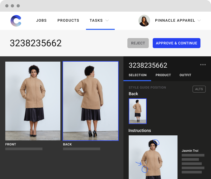Screen dimensions: 211x179
Task: Toggle the ALTS button
Action: 199,89
